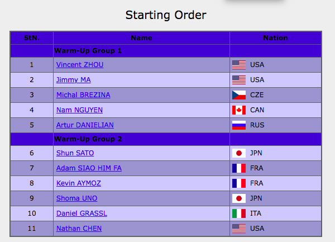Open Michal BREZINA link
The width and height of the screenshot is (335, 242).
[83, 94]
